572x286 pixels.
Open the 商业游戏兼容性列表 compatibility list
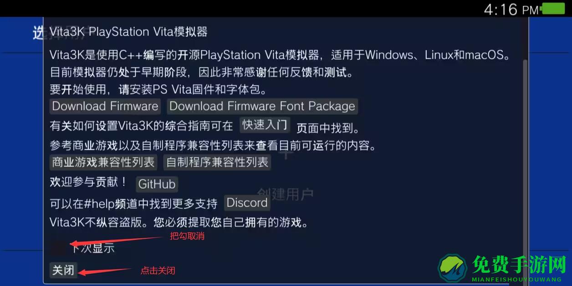tap(103, 162)
